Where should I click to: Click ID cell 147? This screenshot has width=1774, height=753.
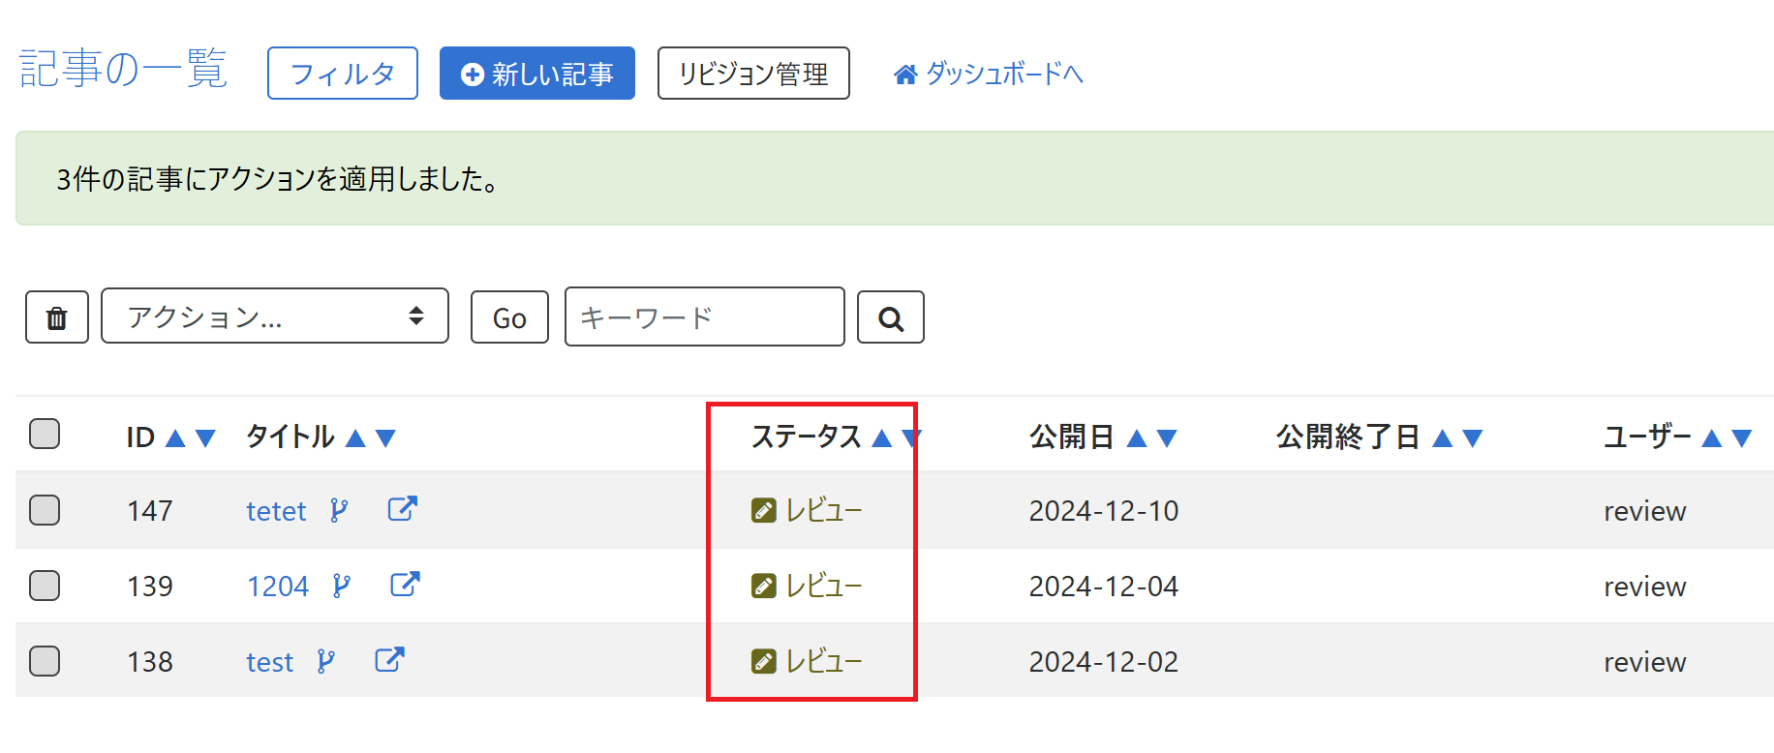(150, 511)
